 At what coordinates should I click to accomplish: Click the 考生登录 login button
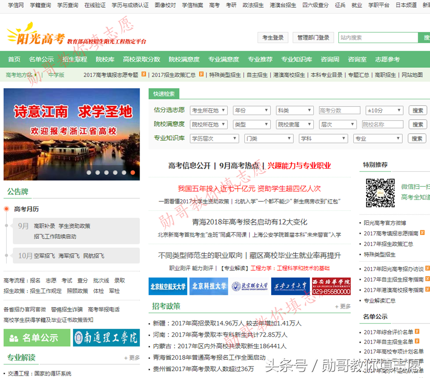pyautogui.click(x=273, y=37)
